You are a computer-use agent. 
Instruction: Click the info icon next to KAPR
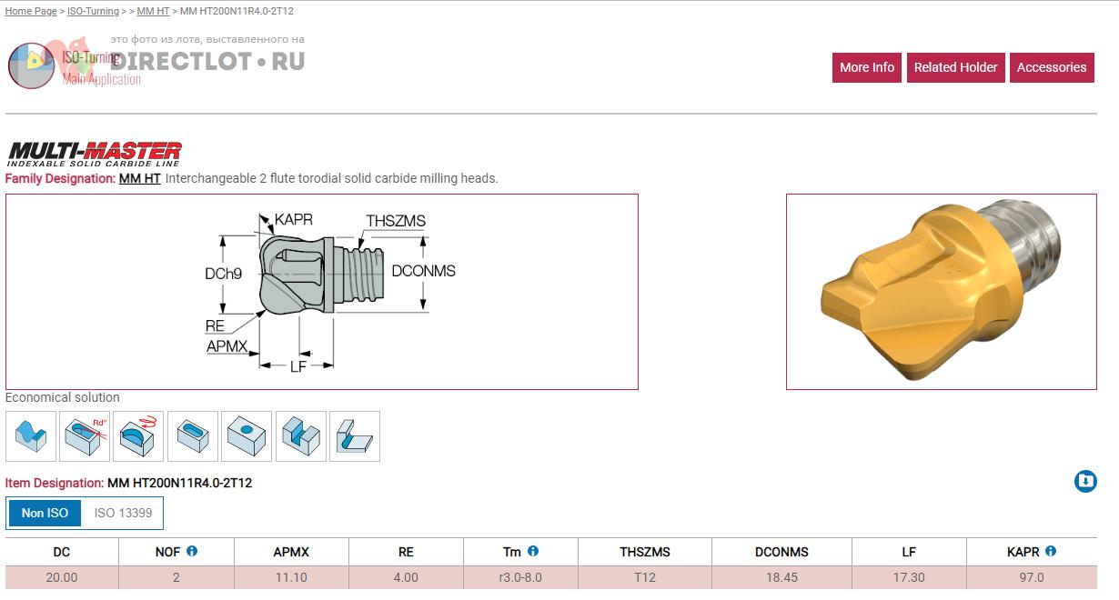click(1051, 551)
